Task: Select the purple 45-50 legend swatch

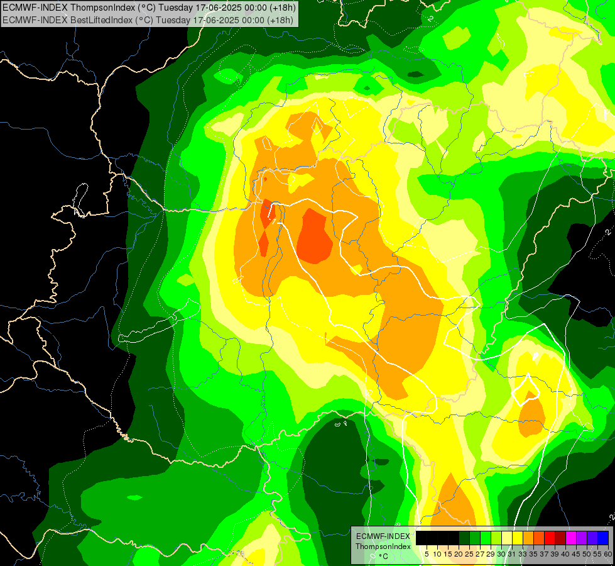Action: 582,538
